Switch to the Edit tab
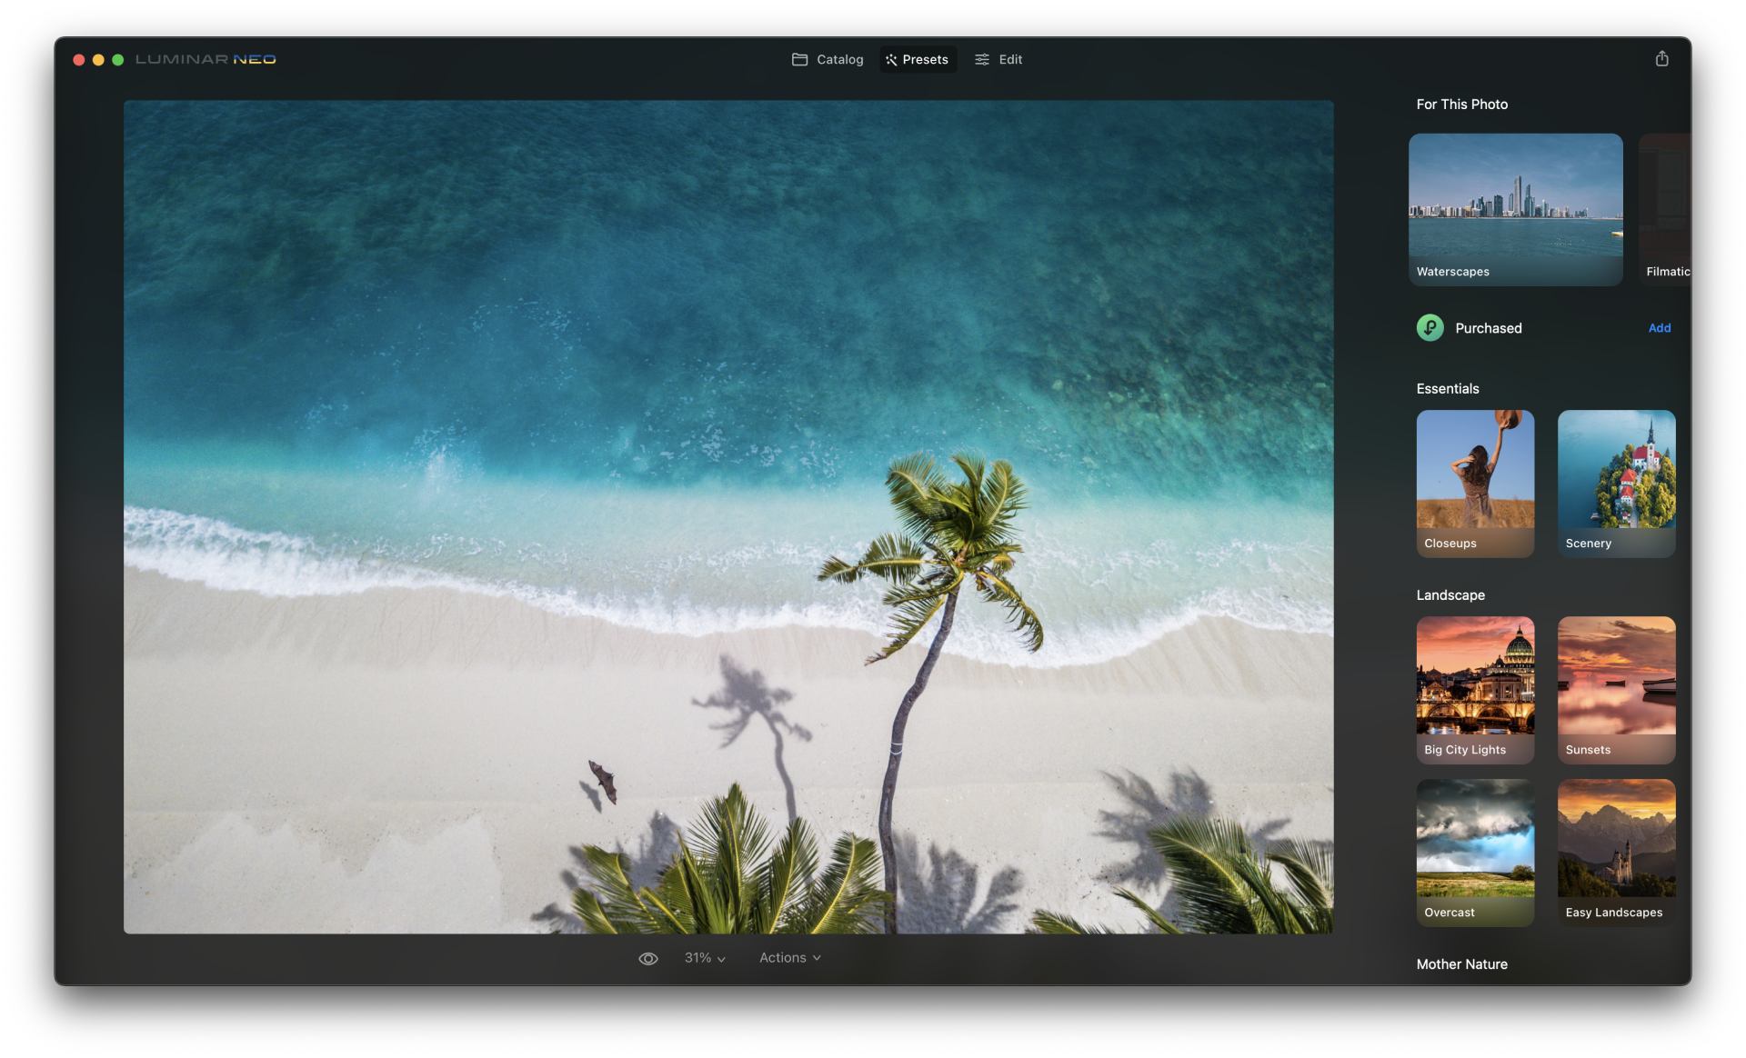 (x=1010, y=60)
